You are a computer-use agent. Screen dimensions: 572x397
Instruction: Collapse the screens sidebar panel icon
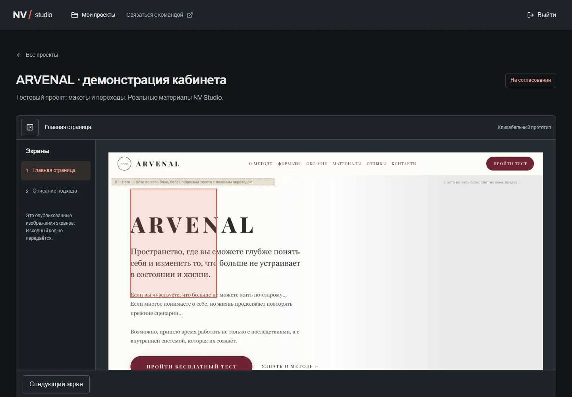30,127
